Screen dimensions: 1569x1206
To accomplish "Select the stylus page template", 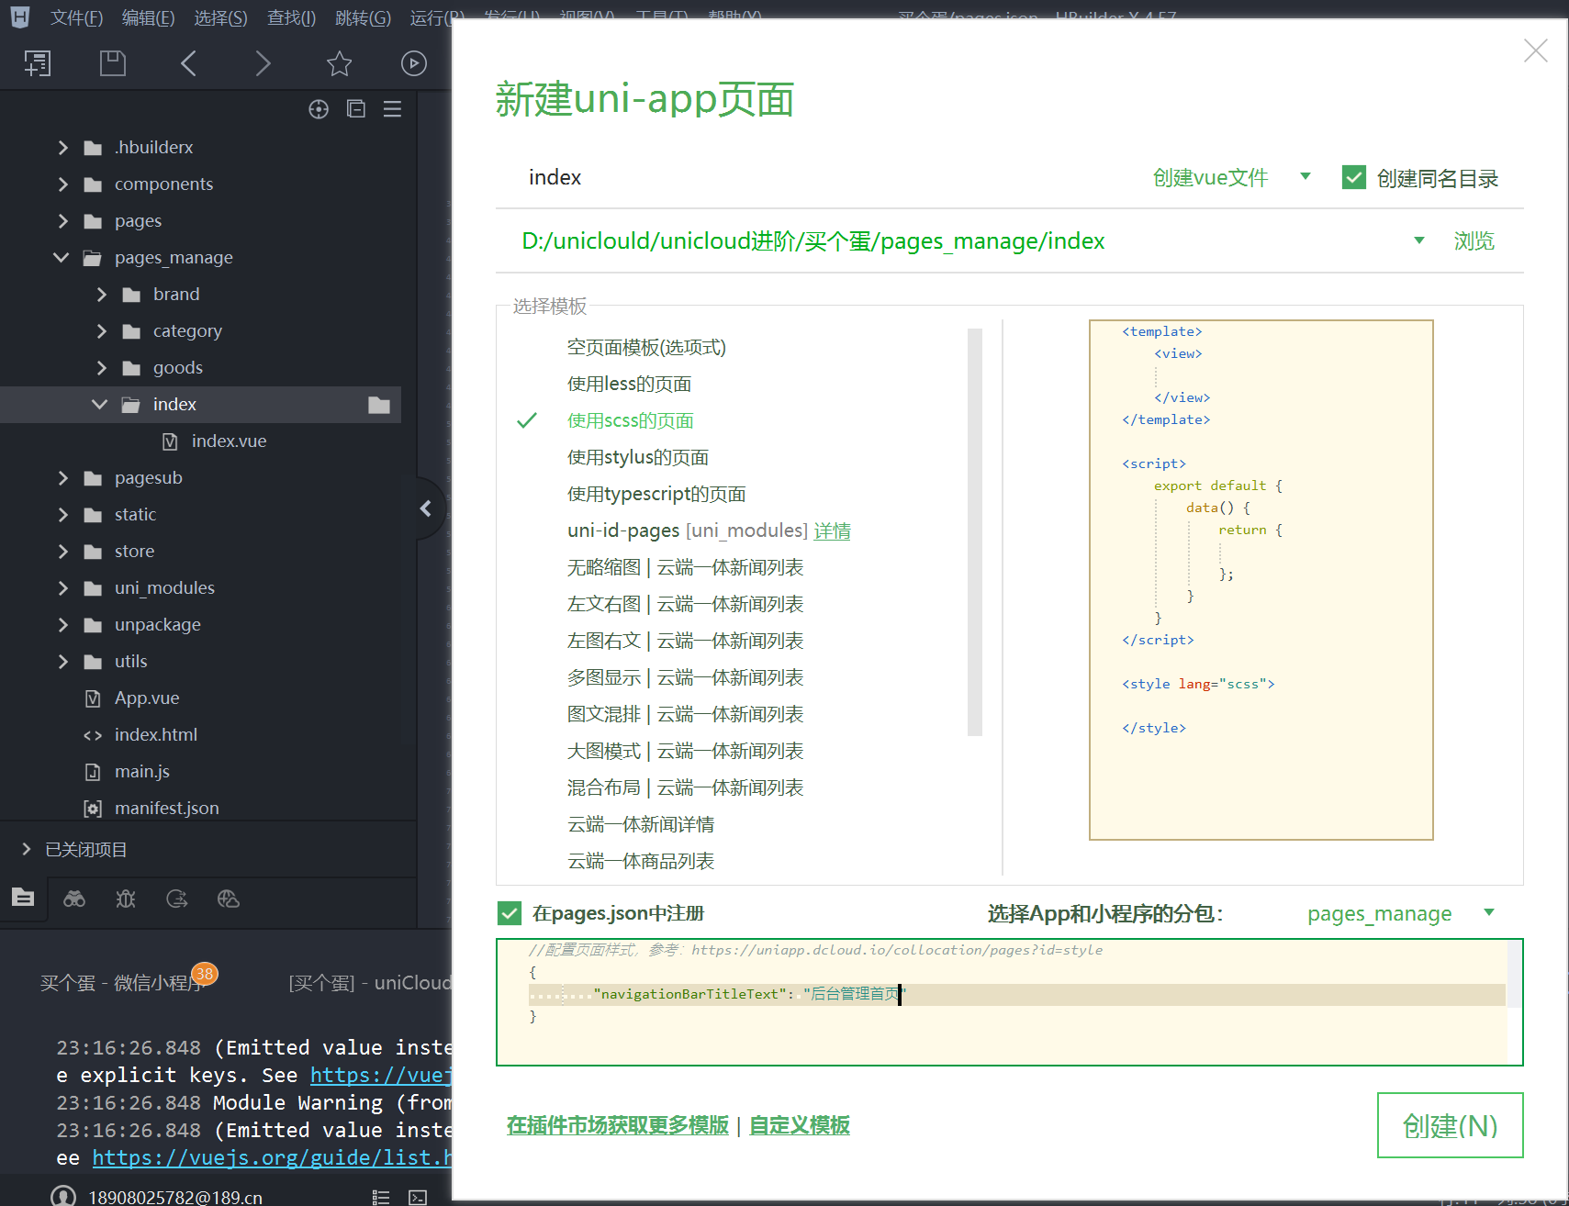I will point(638,457).
